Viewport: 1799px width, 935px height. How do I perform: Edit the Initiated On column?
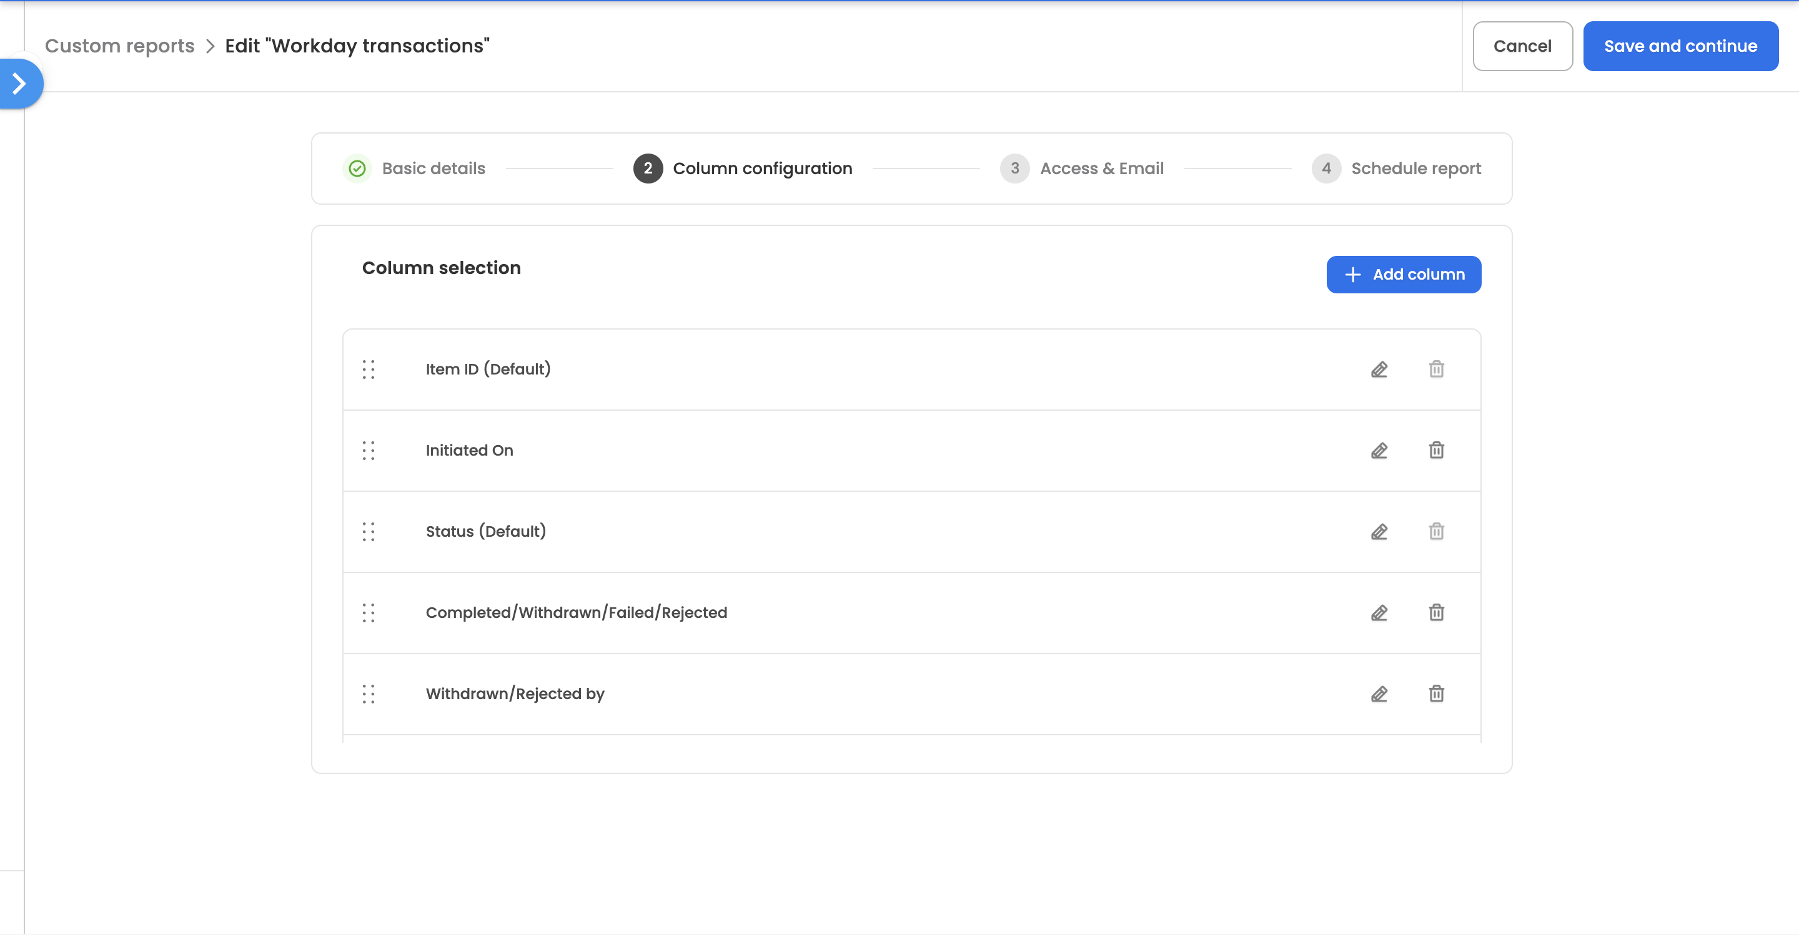click(x=1379, y=450)
